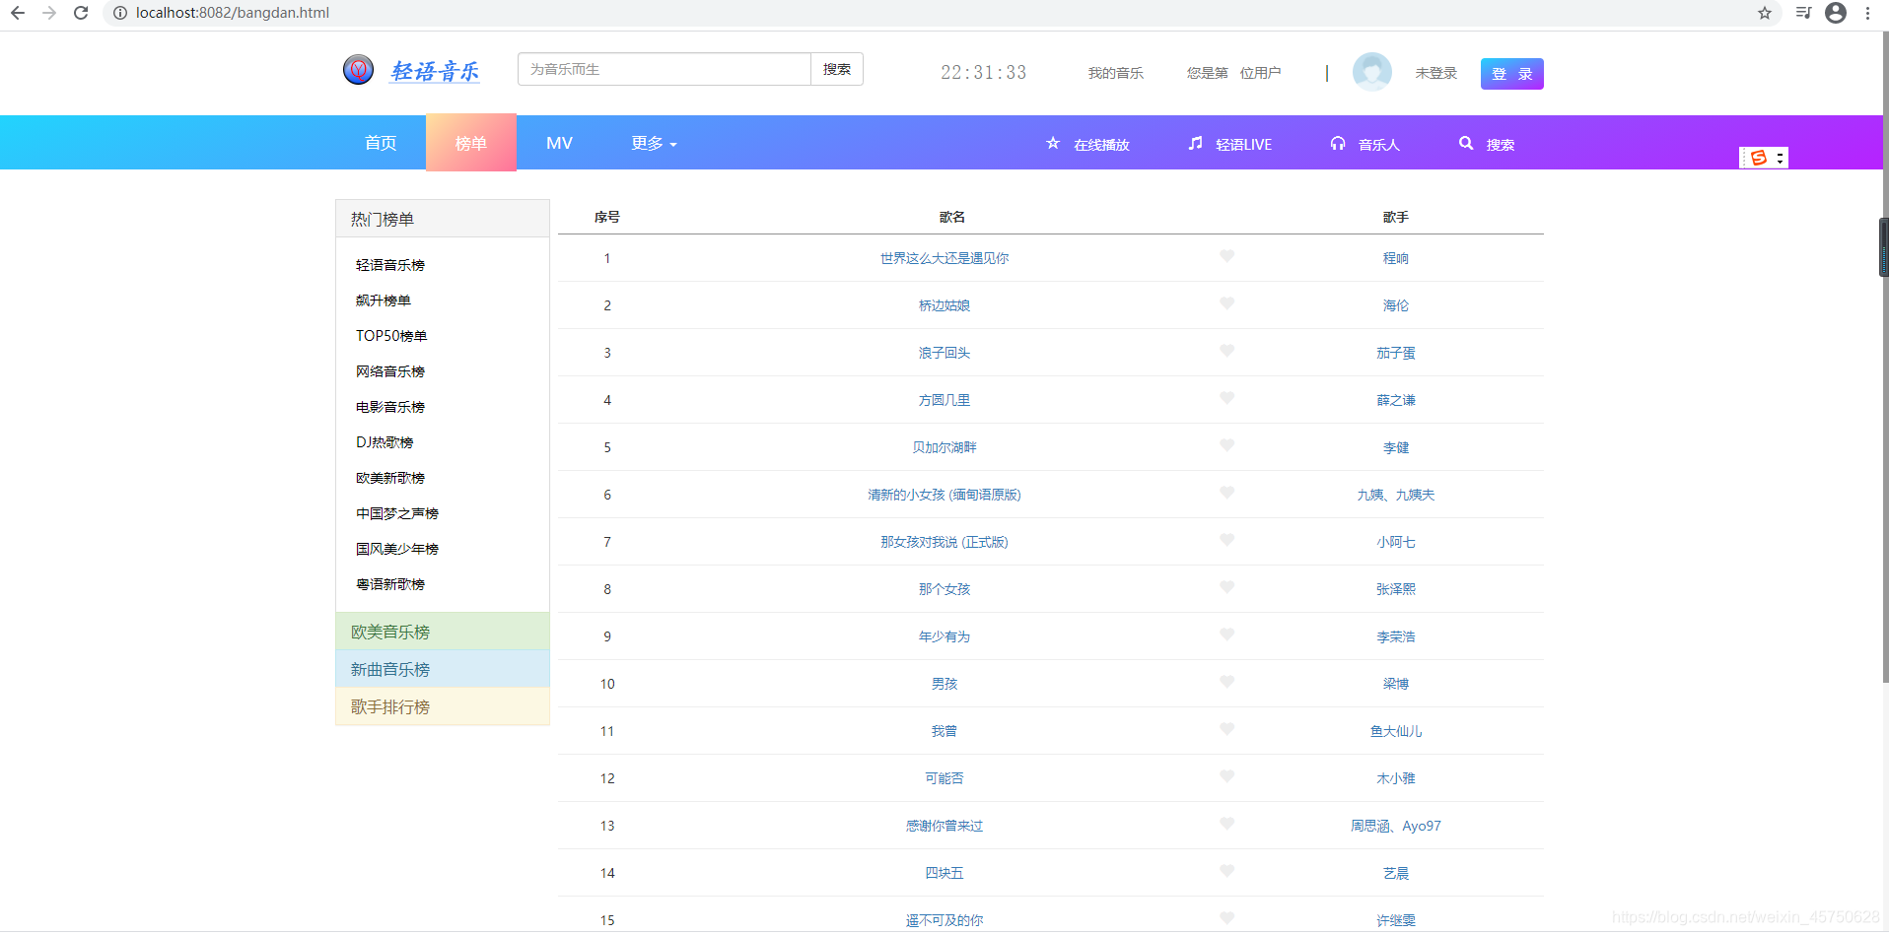Like song 那个女孩 with heart

click(x=1226, y=587)
